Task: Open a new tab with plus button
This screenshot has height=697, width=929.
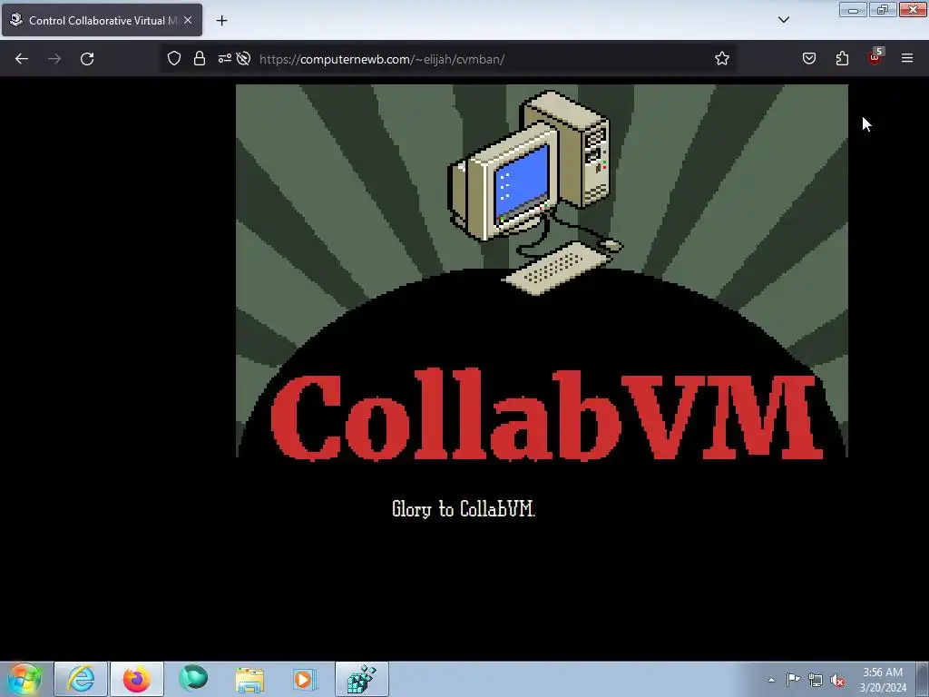Action: click(221, 21)
